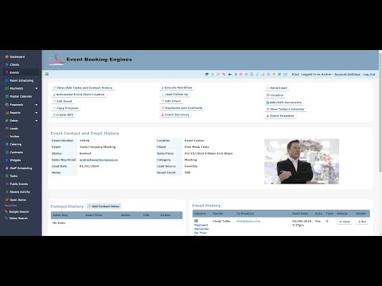The width and height of the screenshot is (382, 286).
Task: Click the Execute Workflow button
Action: point(177,87)
